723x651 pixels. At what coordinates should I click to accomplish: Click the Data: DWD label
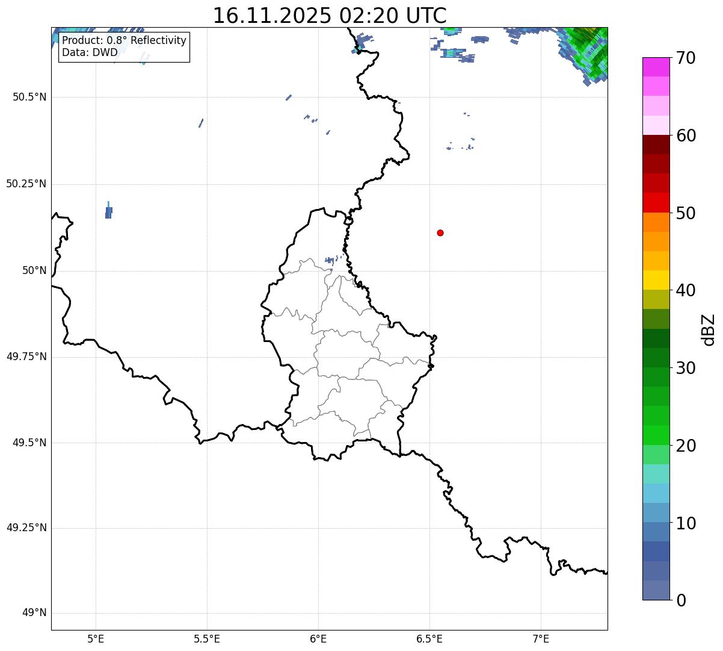[90, 52]
